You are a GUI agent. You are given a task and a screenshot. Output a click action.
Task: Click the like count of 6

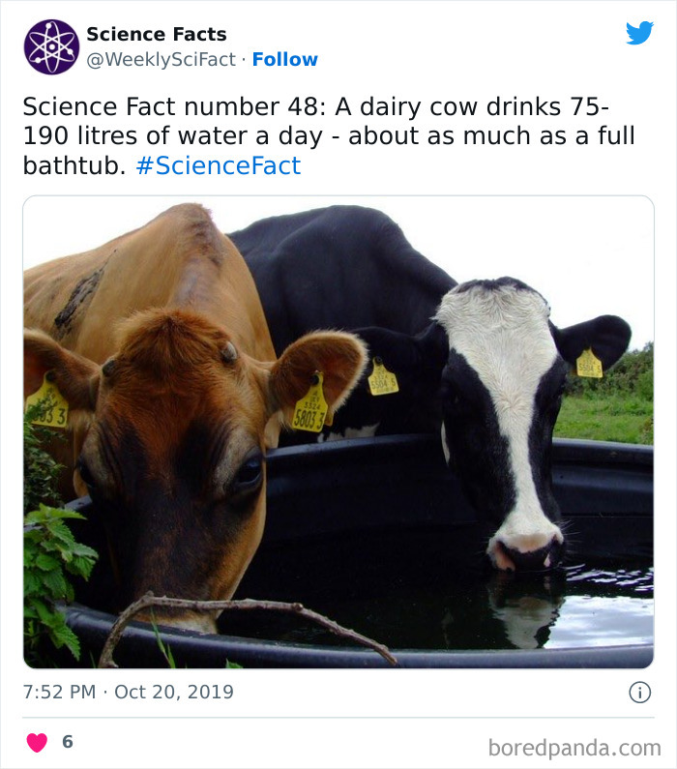[x=67, y=743]
